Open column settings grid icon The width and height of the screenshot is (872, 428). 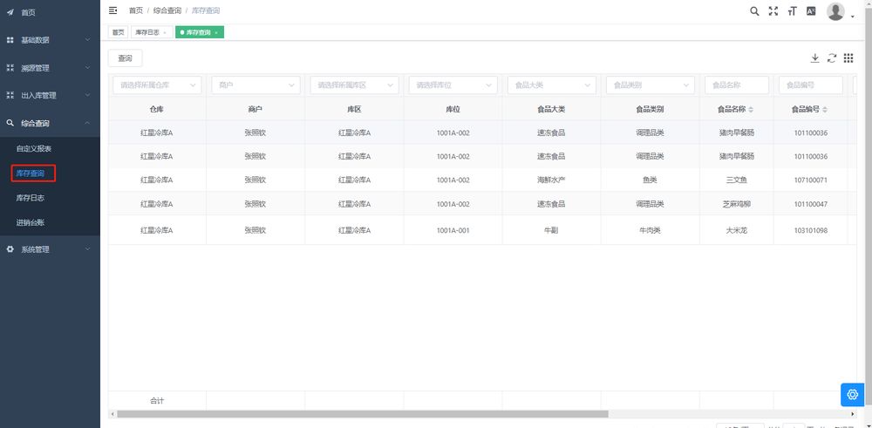coord(848,58)
